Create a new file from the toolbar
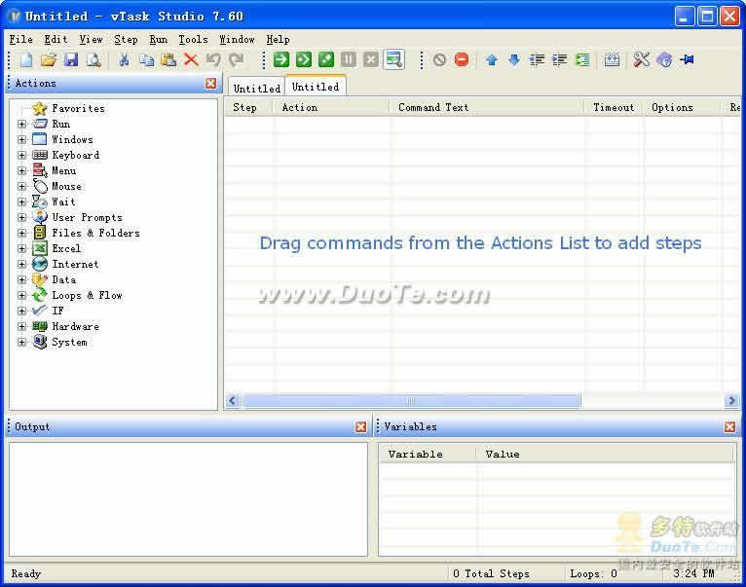The height and width of the screenshot is (587, 746). [x=26, y=60]
